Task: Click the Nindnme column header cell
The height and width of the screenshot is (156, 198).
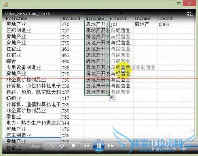Action: [x=97, y=18]
